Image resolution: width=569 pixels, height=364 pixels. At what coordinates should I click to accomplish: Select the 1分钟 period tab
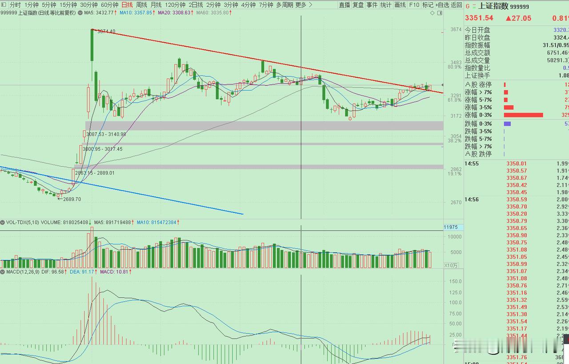tap(31, 5)
